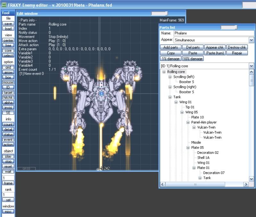The width and height of the screenshot is (256, 217).
Task: Click the save button in Tool panel
Action: click(x=8, y=24)
